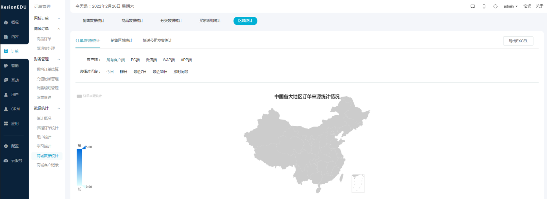Click the China map chart

point(307,144)
